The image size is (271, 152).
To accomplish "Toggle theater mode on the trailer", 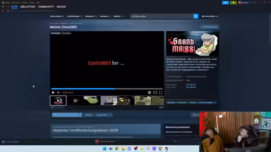I will tap(155, 92).
